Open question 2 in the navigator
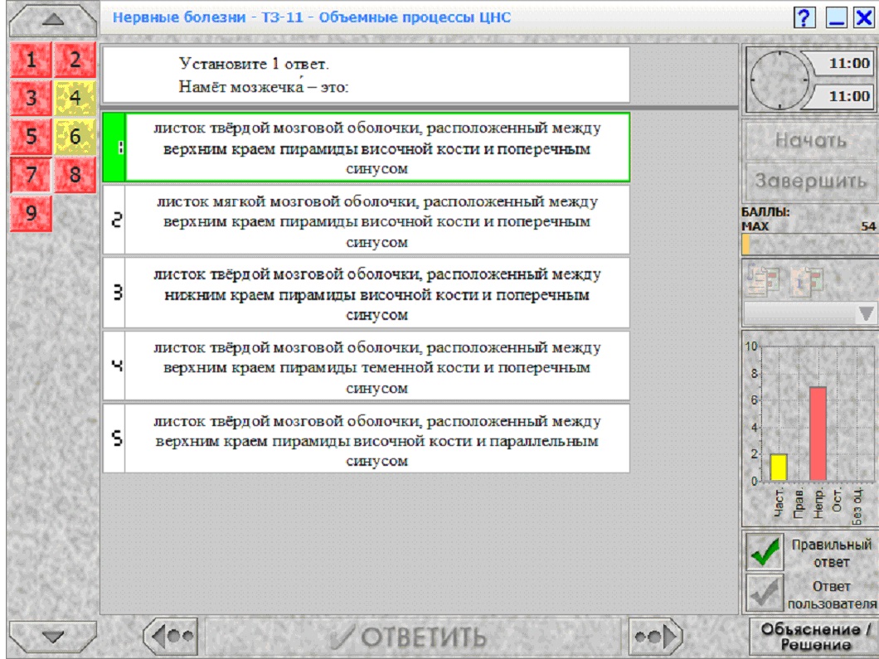 tap(75, 60)
